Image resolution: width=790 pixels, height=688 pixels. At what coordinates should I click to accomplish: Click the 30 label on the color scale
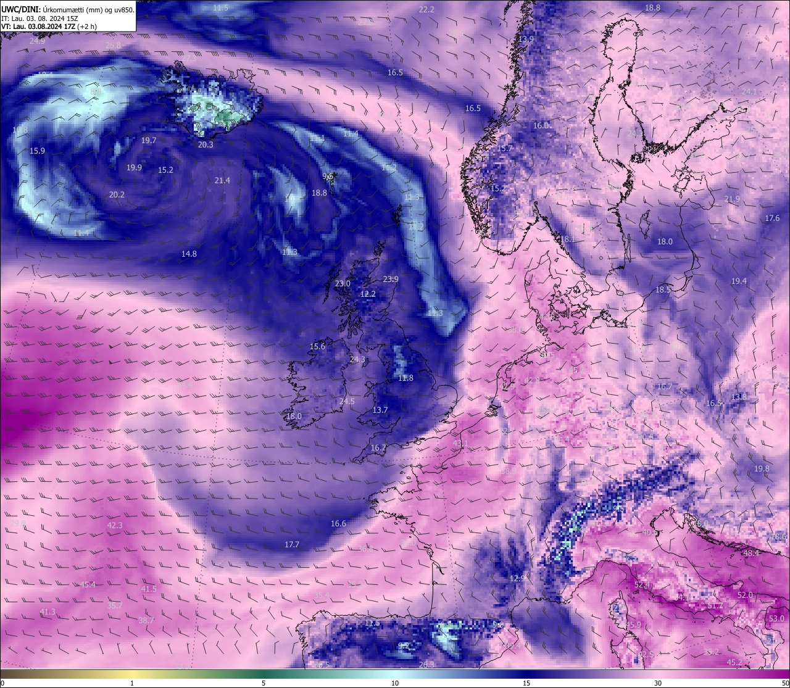(x=658, y=683)
